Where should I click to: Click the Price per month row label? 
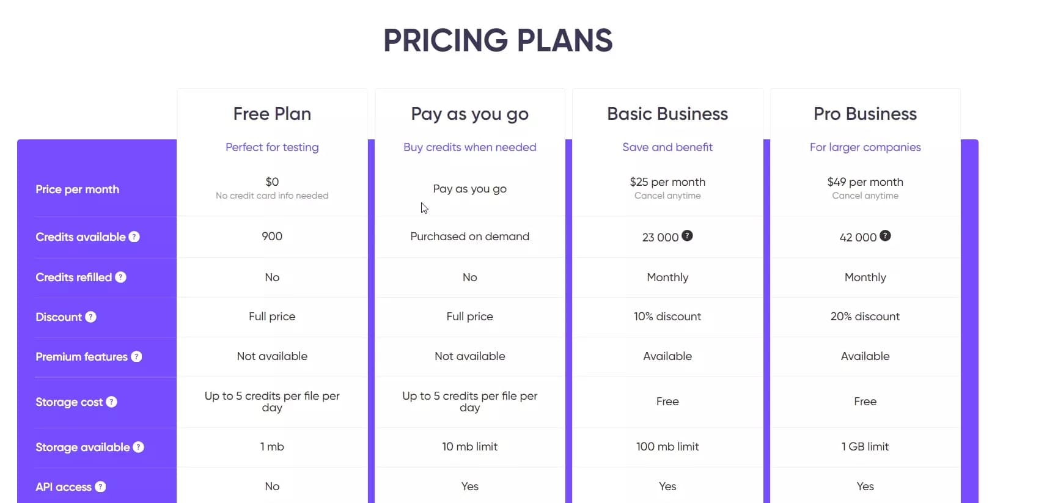pyautogui.click(x=77, y=189)
